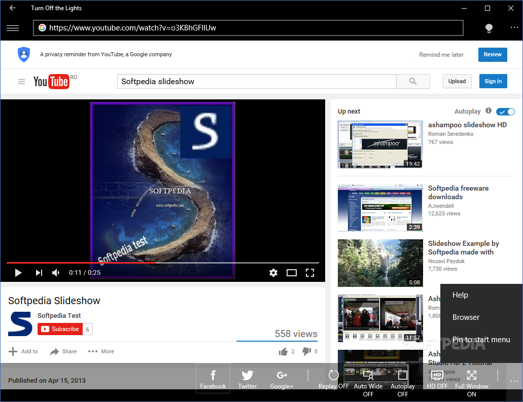Screen dimensions: 523x402
Task: Click the back arrow in title bar
Action: [x=13, y=8]
